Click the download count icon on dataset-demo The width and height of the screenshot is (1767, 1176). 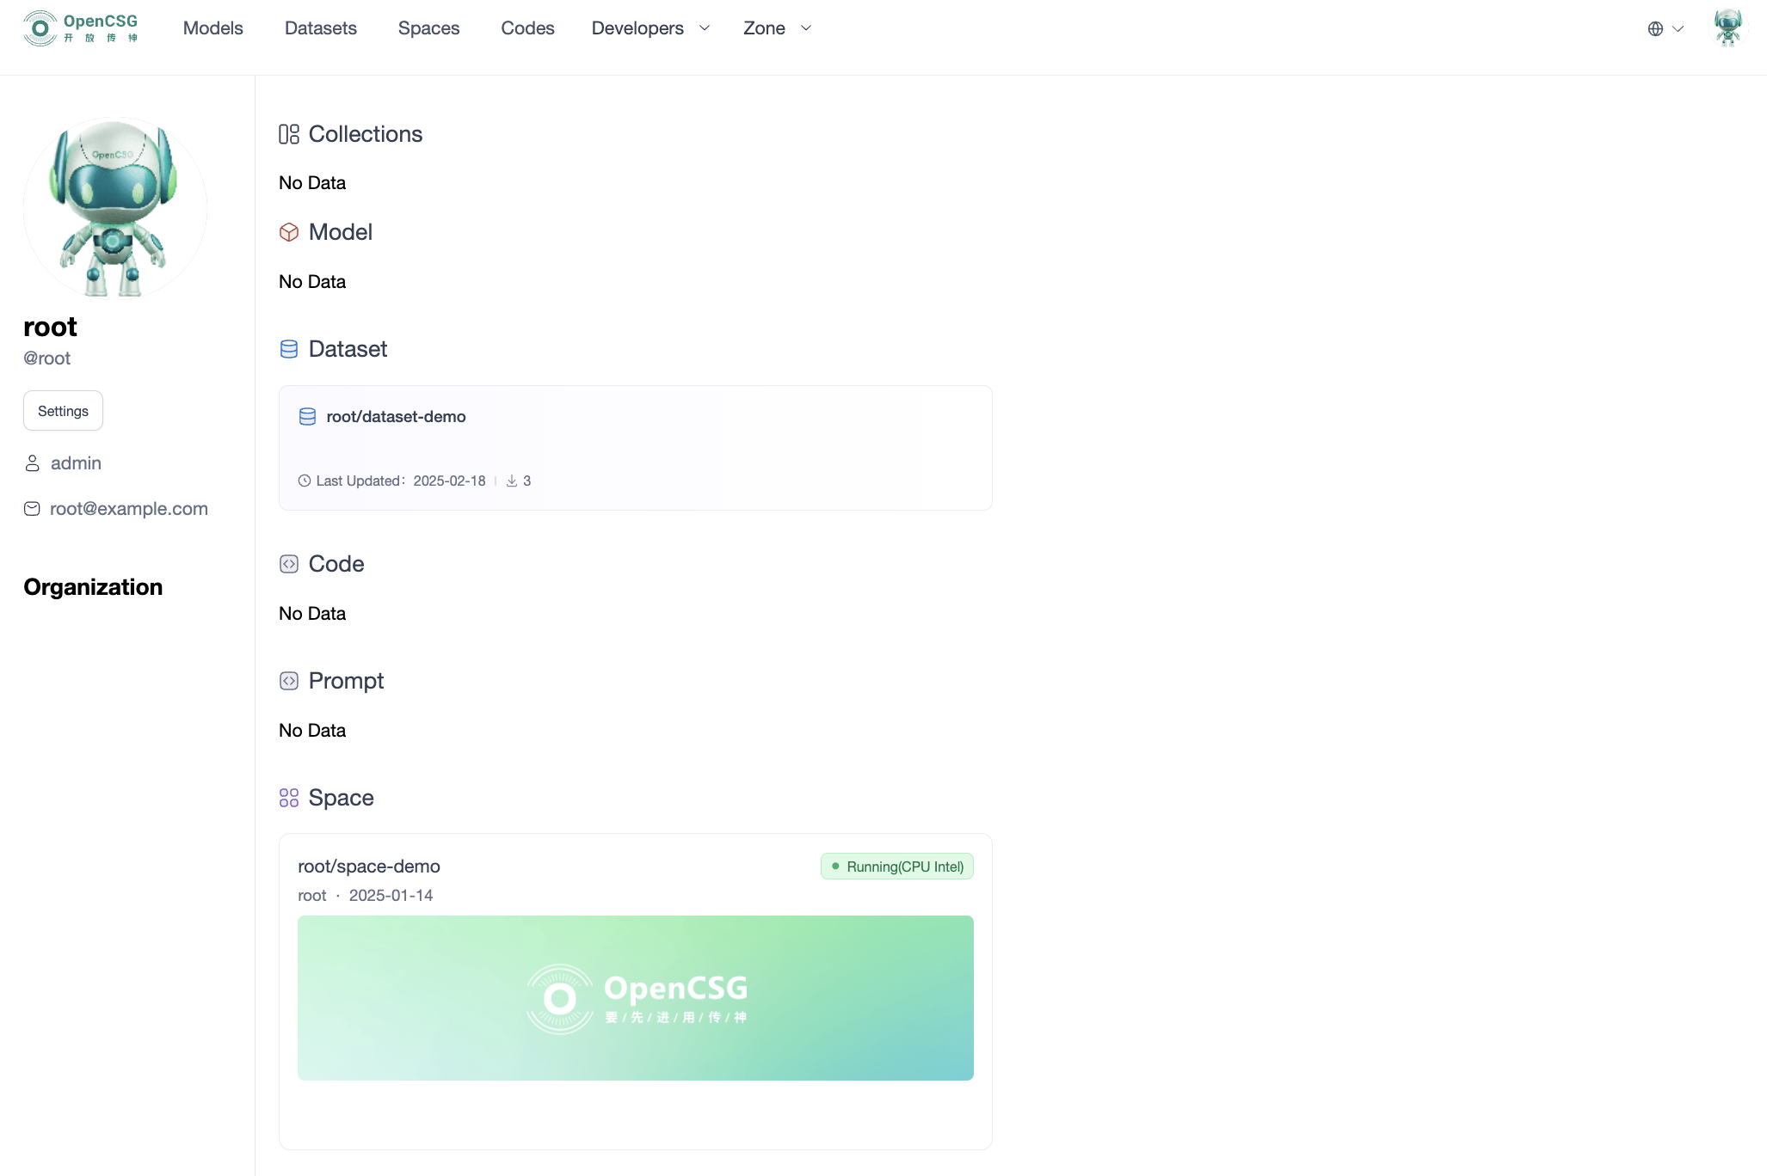coord(512,481)
